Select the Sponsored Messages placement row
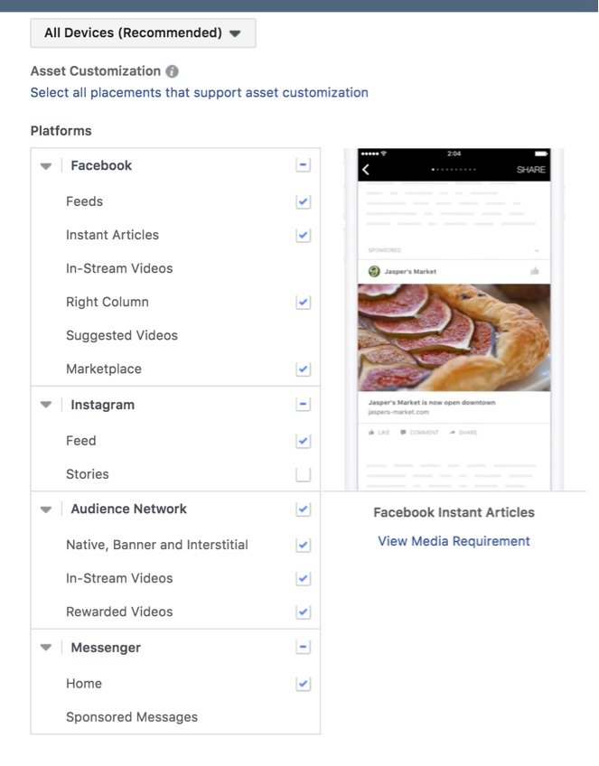Image resolution: width=599 pixels, height=766 pixels. tap(132, 717)
